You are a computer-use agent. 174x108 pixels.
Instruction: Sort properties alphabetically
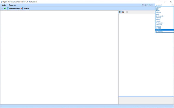[x=123, y=12]
